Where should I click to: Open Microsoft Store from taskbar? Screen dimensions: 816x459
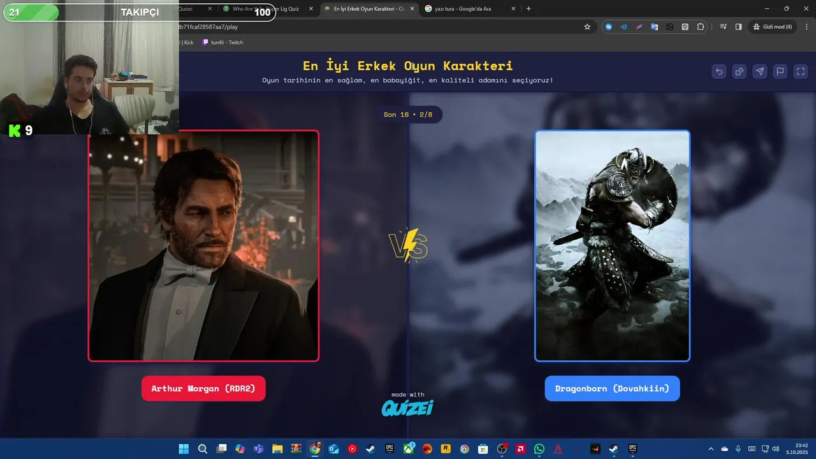[483, 449]
